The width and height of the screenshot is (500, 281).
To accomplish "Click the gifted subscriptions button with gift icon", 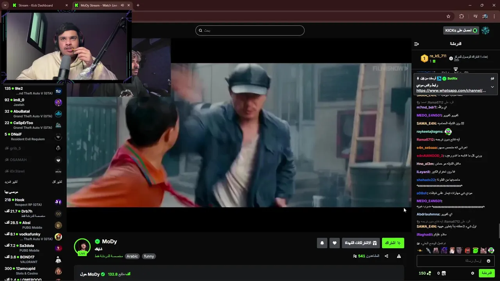I will pos(361,243).
